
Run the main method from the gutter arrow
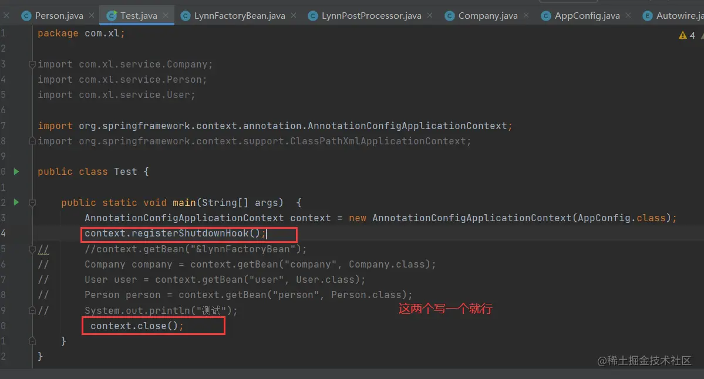tap(16, 202)
